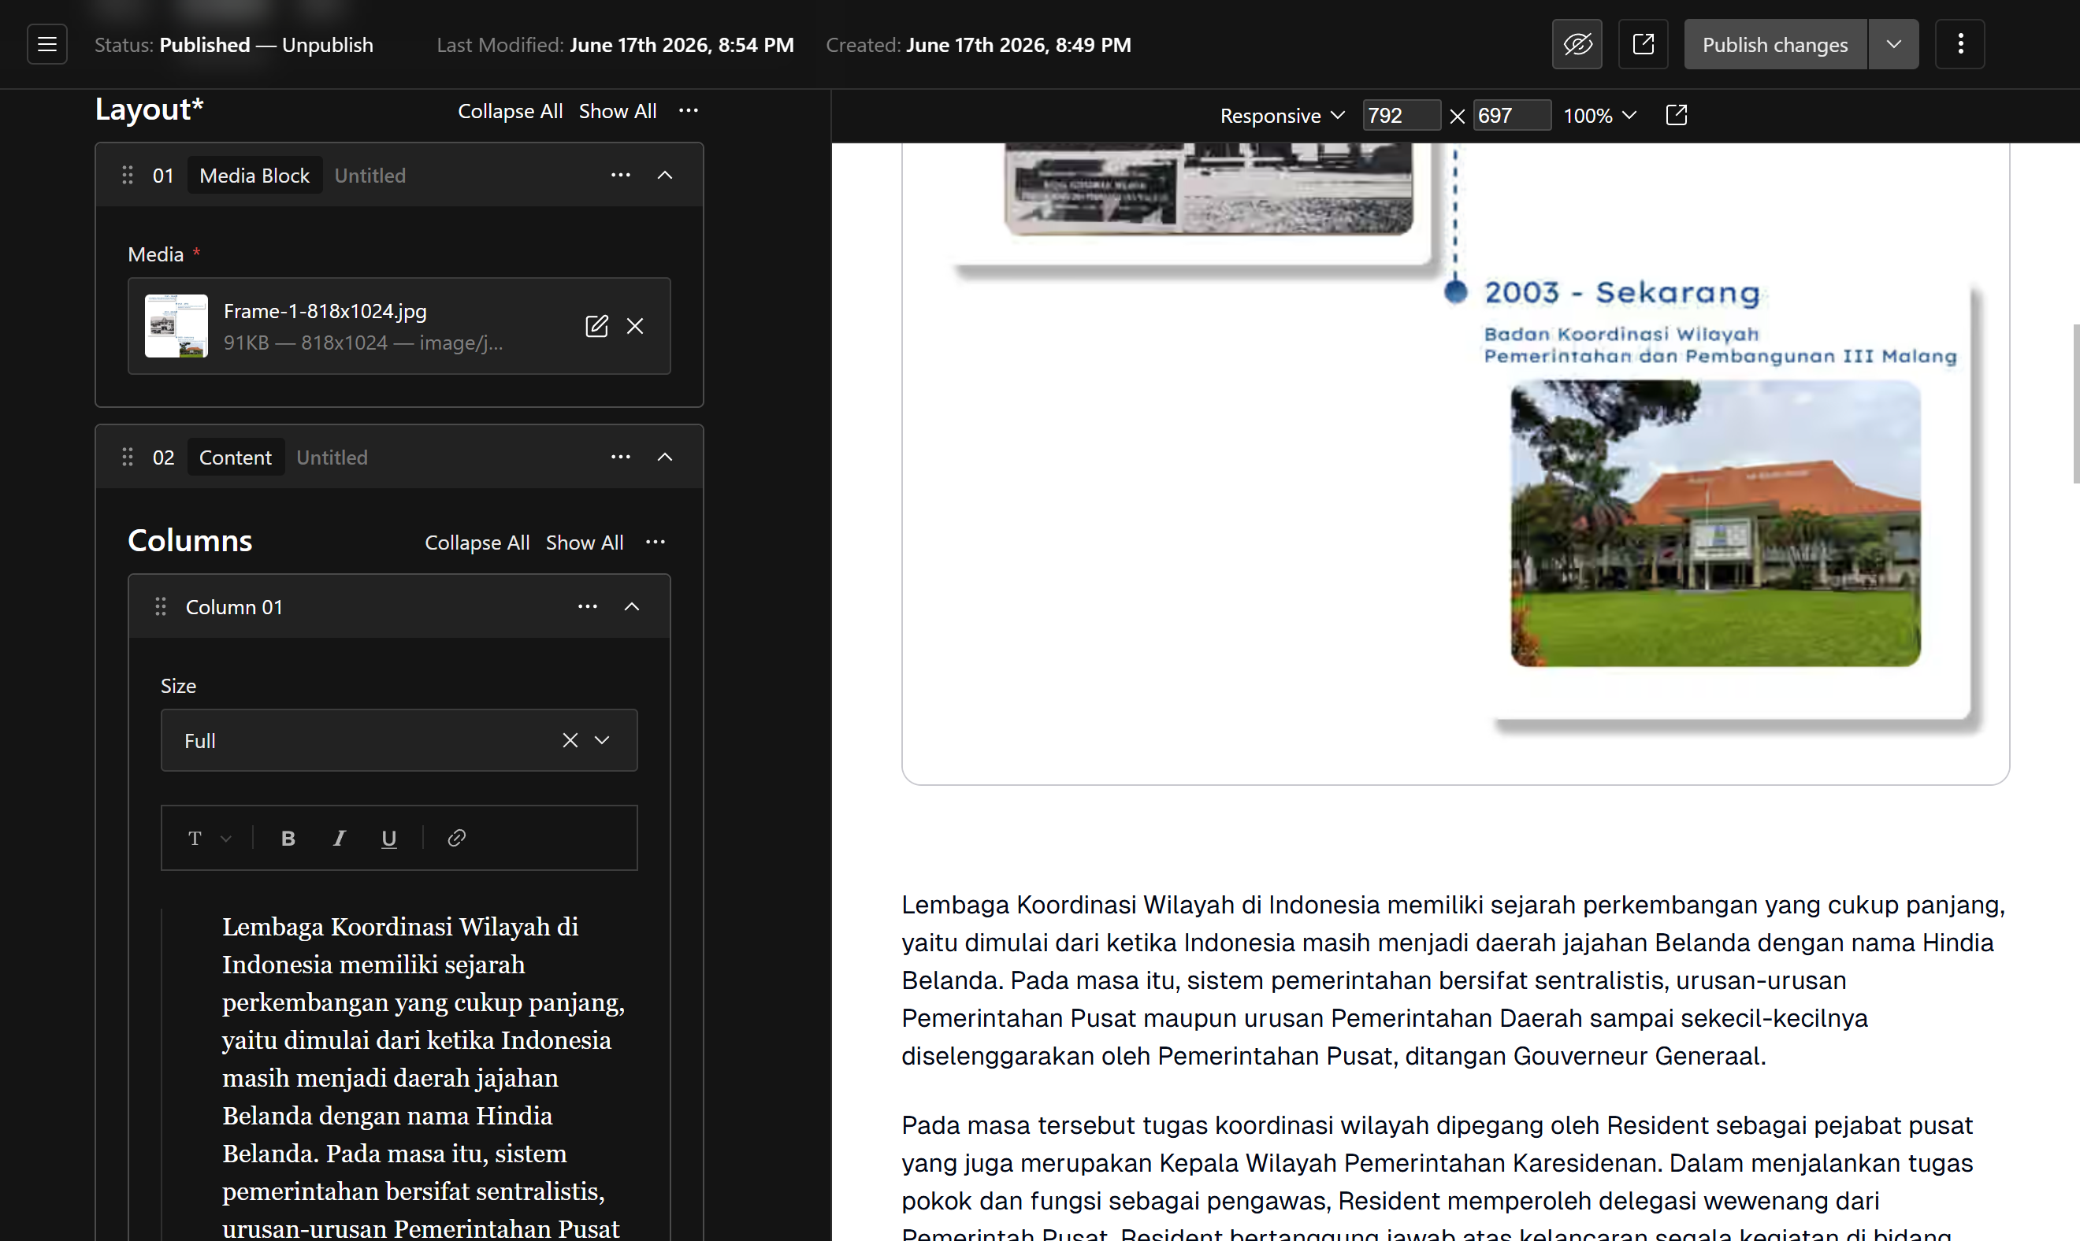Collapse Column 01 chevron

[x=633, y=606]
